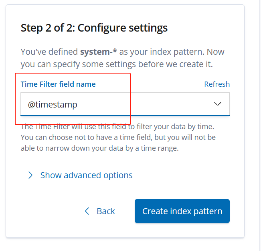Click the Step 2 of 2 heading
261x251 pixels.
94,28
